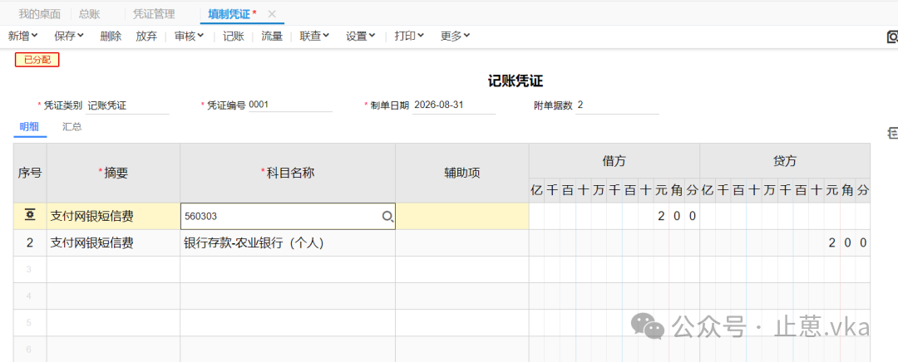The image size is (898, 362).
Task: Click the 科目名称 column header
Action: (288, 172)
